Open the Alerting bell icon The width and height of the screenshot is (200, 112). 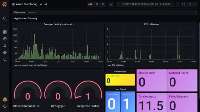point(5,46)
